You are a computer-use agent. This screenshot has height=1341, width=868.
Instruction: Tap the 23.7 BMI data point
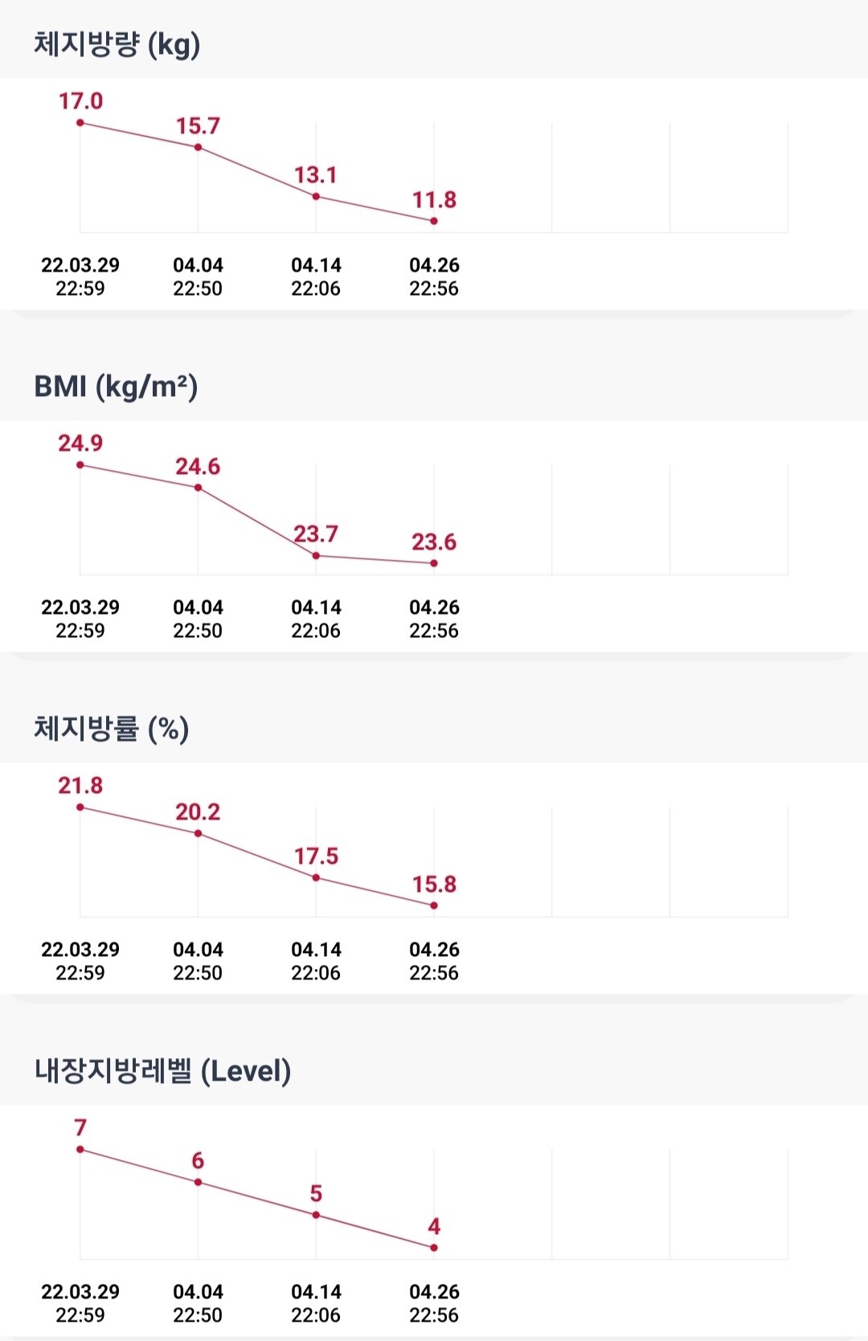click(x=316, y=555)
